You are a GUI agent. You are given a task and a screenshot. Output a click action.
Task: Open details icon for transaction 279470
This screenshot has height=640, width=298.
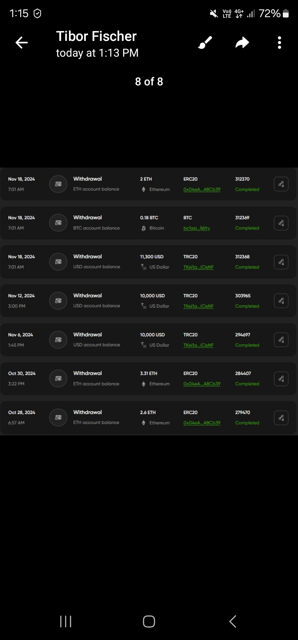[x=281, y=418]
